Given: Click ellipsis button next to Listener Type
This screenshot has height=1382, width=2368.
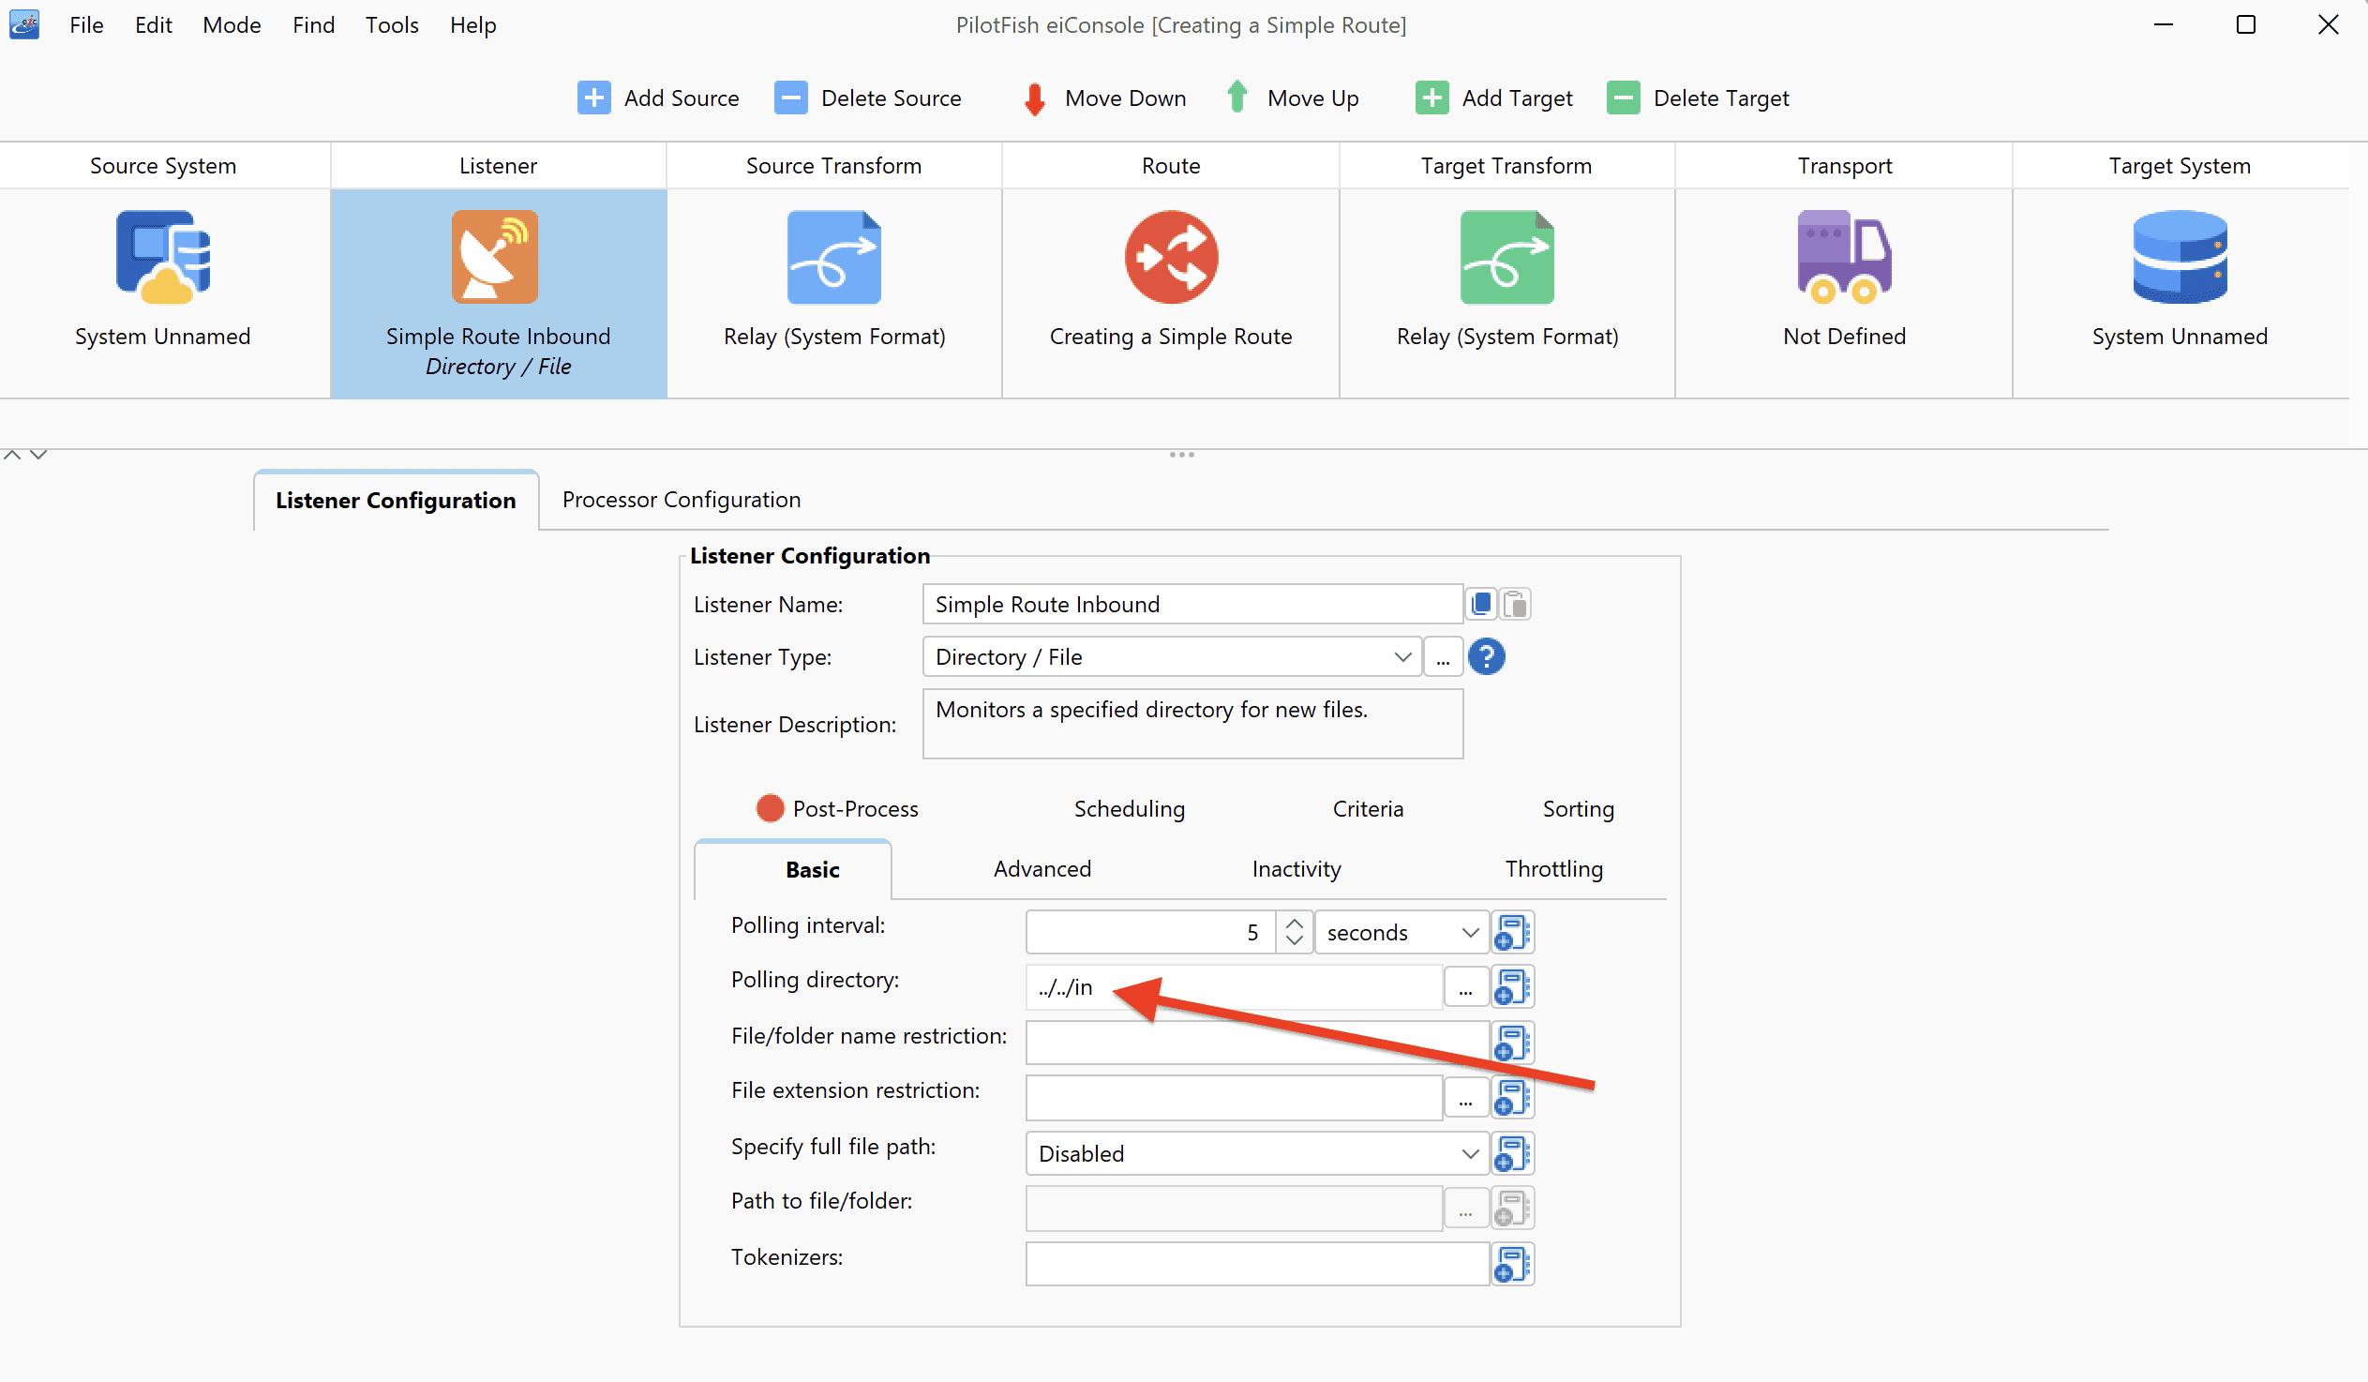Looking at the screenshot, I should click(1443, 656).
